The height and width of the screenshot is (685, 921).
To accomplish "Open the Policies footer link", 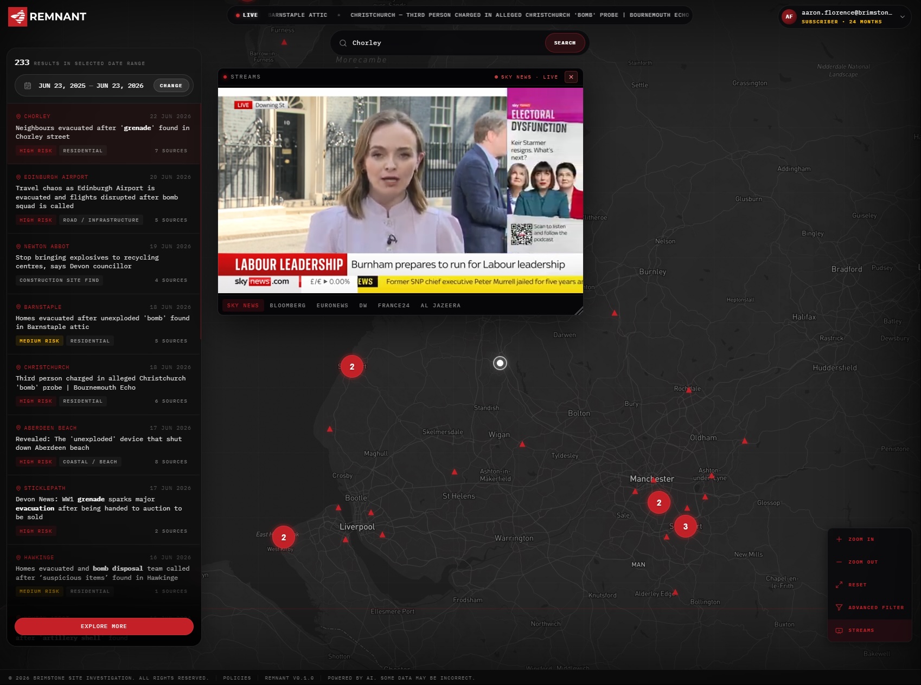I will 237,678.
